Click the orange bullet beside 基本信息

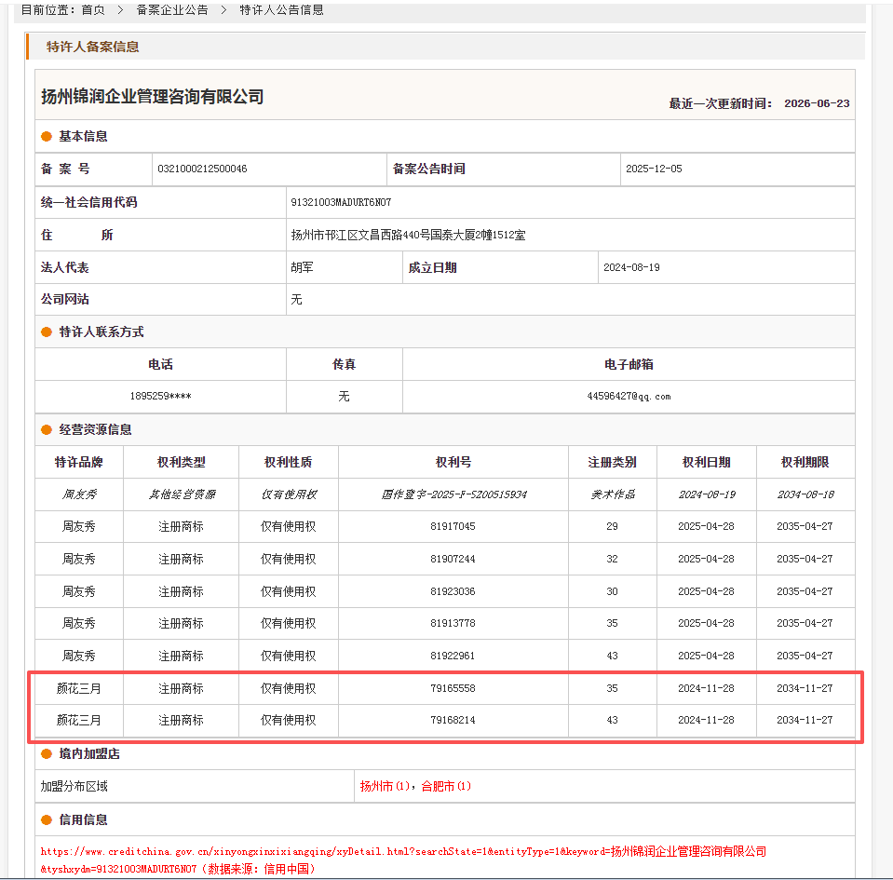47,137
